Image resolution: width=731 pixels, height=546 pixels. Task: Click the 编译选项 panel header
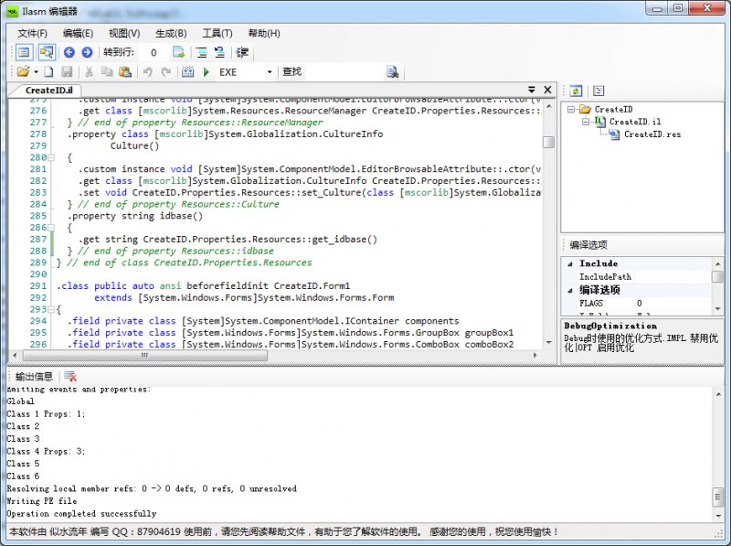[x=588, y=244]
